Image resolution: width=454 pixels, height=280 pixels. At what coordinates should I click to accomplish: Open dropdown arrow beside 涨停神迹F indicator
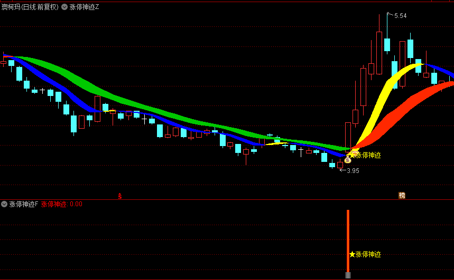(x=4, y=204)
